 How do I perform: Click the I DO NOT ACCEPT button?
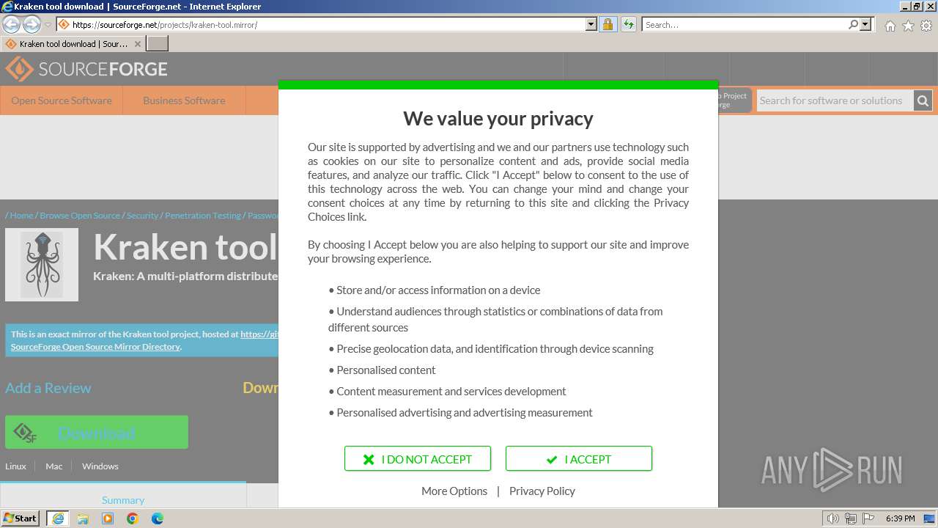[418, 459]
